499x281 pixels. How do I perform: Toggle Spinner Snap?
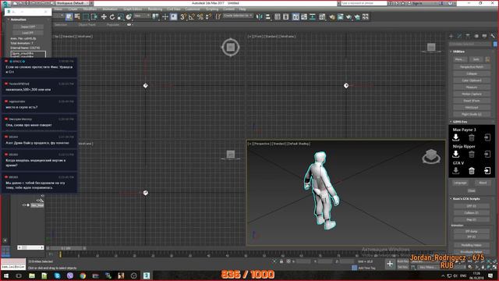pyautogui.click(x=208, y=16)
